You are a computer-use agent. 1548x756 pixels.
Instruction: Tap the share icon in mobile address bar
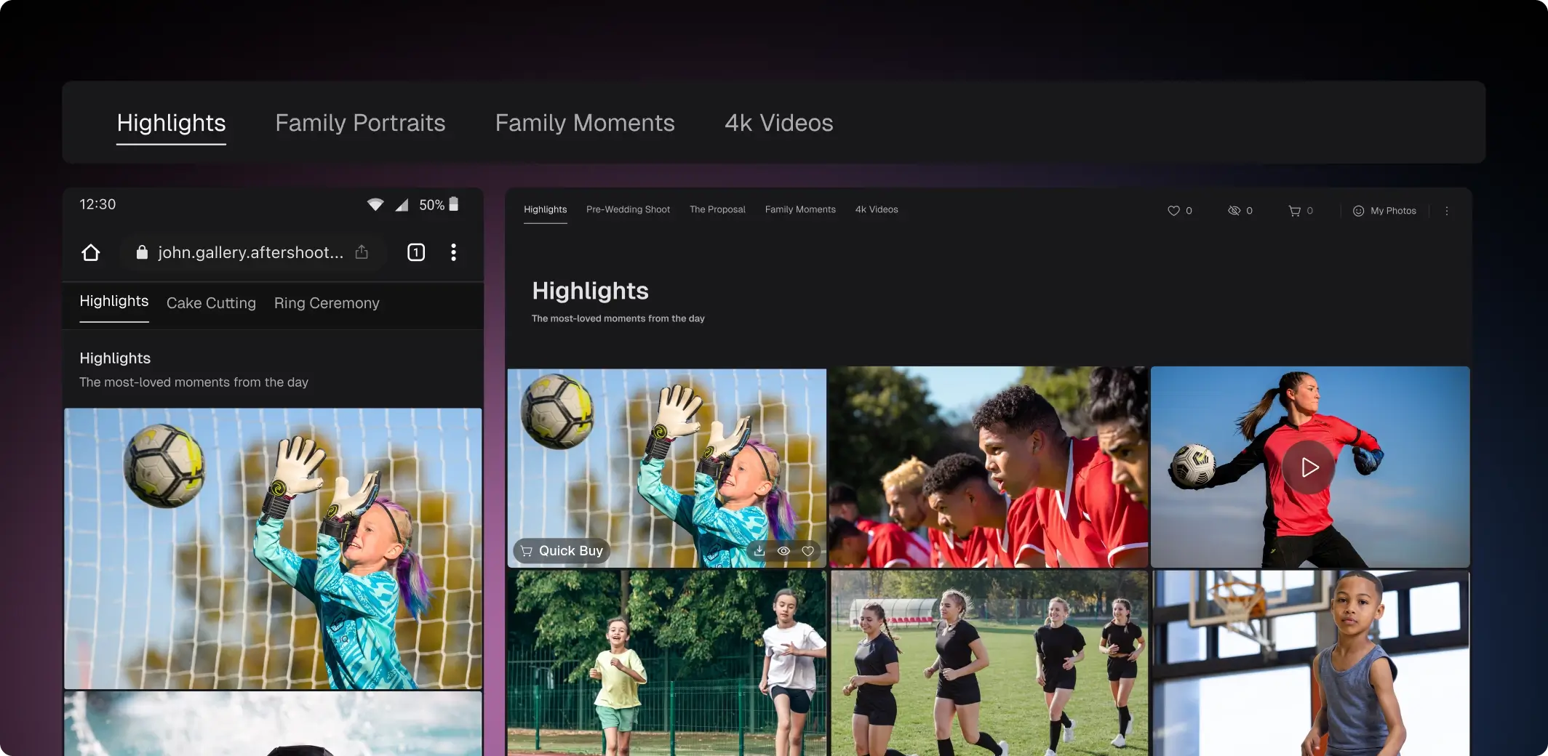coord(362,252)
